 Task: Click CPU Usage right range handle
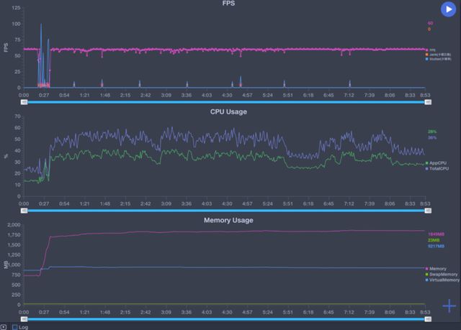(428, 211)
